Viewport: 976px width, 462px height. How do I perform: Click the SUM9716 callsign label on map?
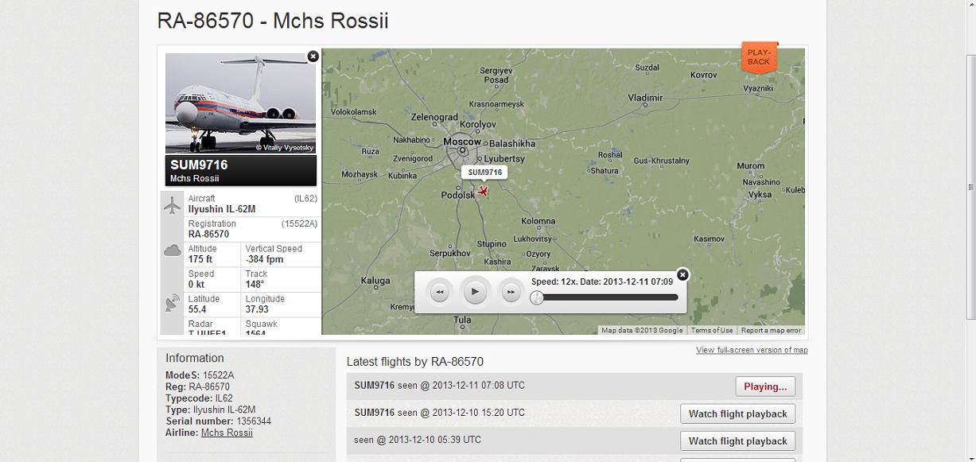click(x=484, y=172)
